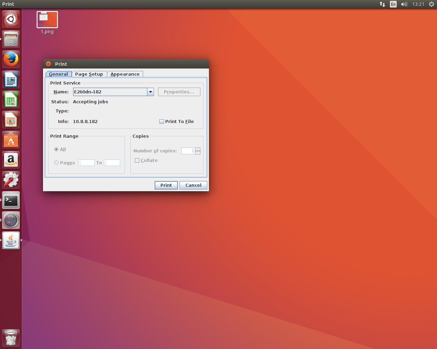Select the 1.png desktop file thumbnail

47,20
